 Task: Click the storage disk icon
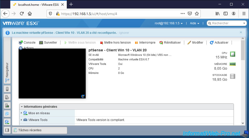click(x=232, y=76)
